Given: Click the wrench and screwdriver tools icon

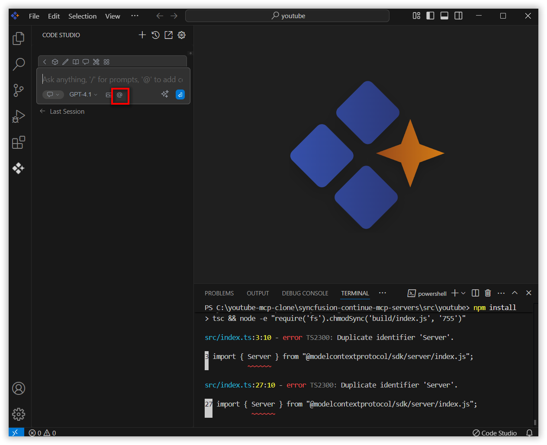Looking at the screenshot, I should point(96,62).
